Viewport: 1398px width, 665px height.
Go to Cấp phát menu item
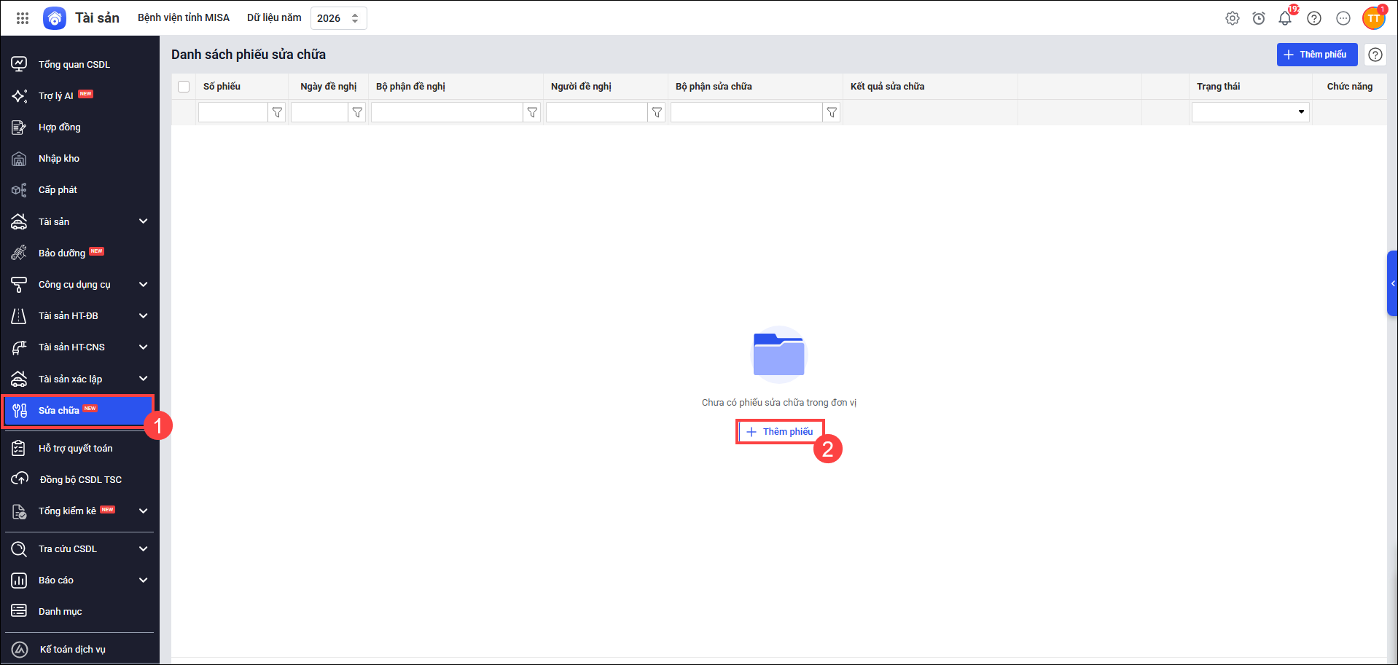point(58,190)
